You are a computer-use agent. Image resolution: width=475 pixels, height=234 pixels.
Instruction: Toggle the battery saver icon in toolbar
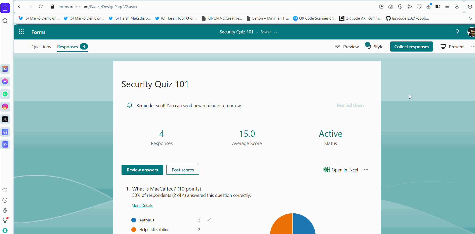(x=438, y=7)
